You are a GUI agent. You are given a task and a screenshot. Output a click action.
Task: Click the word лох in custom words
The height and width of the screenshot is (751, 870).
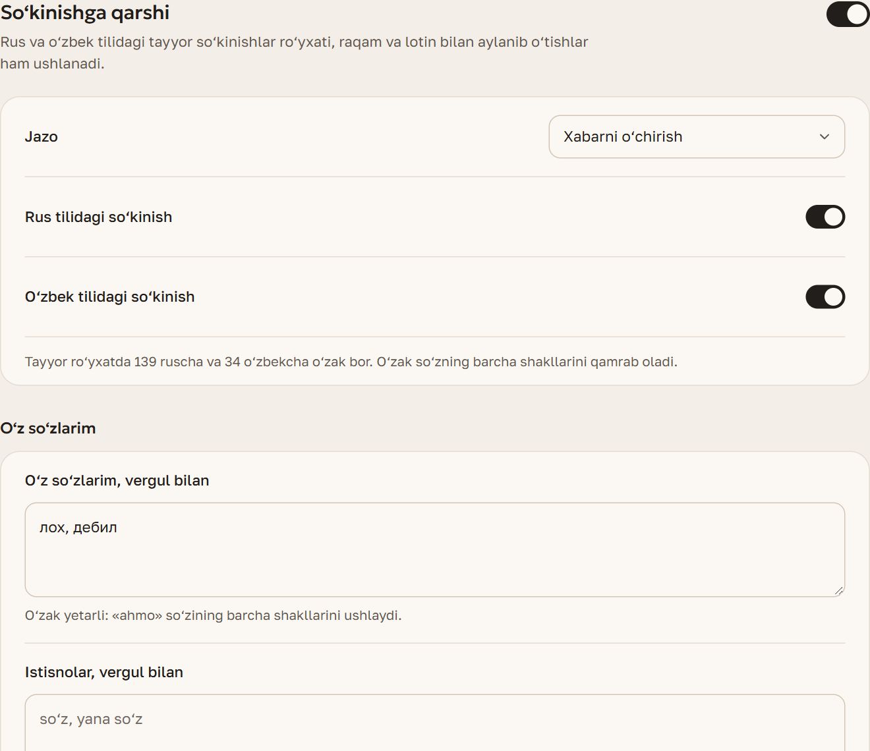pyautogui.click(x=52, y=528)
